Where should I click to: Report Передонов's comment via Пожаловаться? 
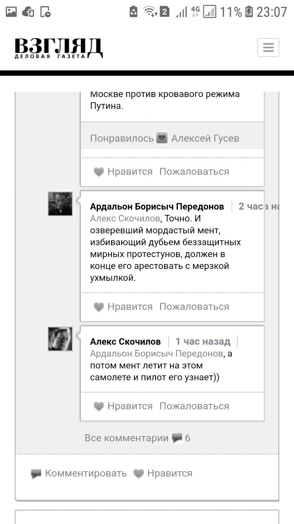194,307
